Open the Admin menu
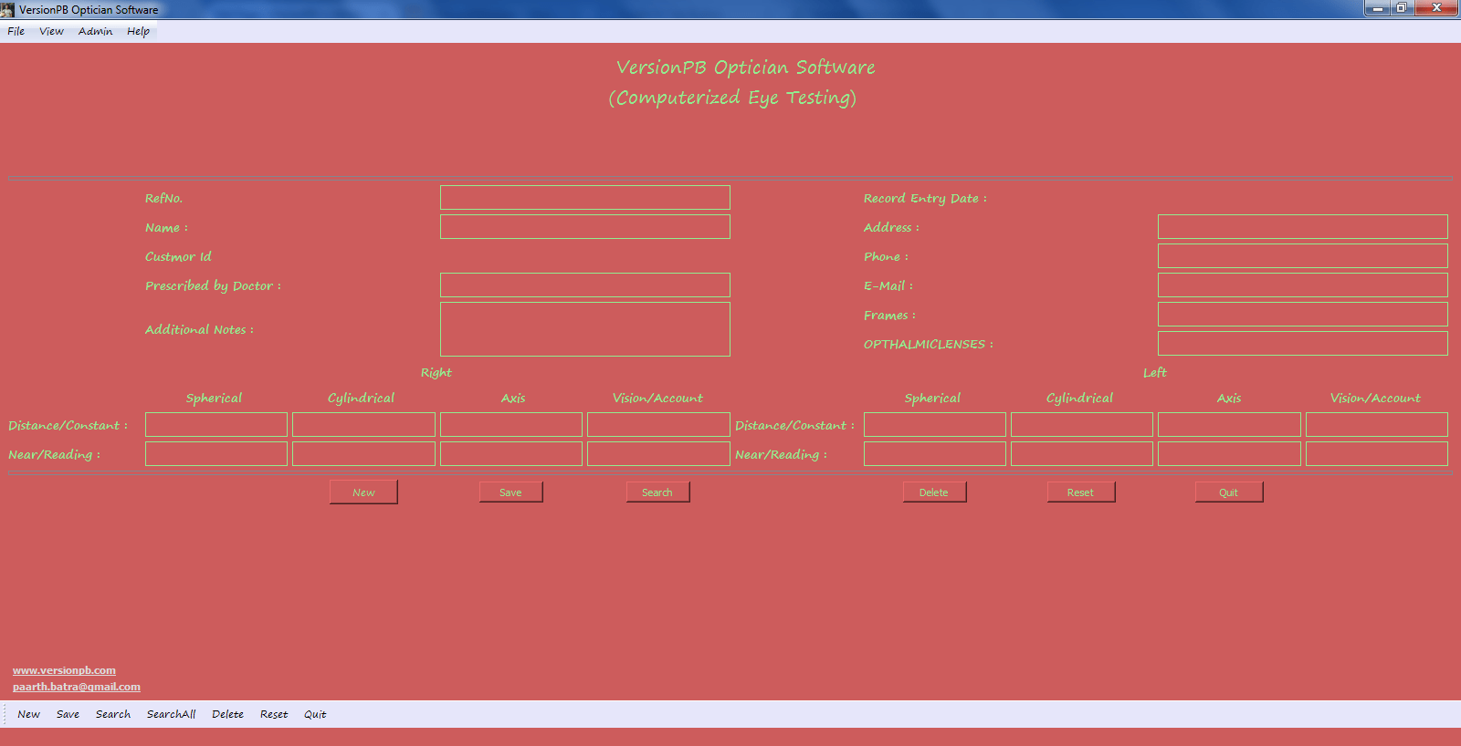Image resolution: width=1461 pixels, height=746 pixels. [x=95, y=31]
